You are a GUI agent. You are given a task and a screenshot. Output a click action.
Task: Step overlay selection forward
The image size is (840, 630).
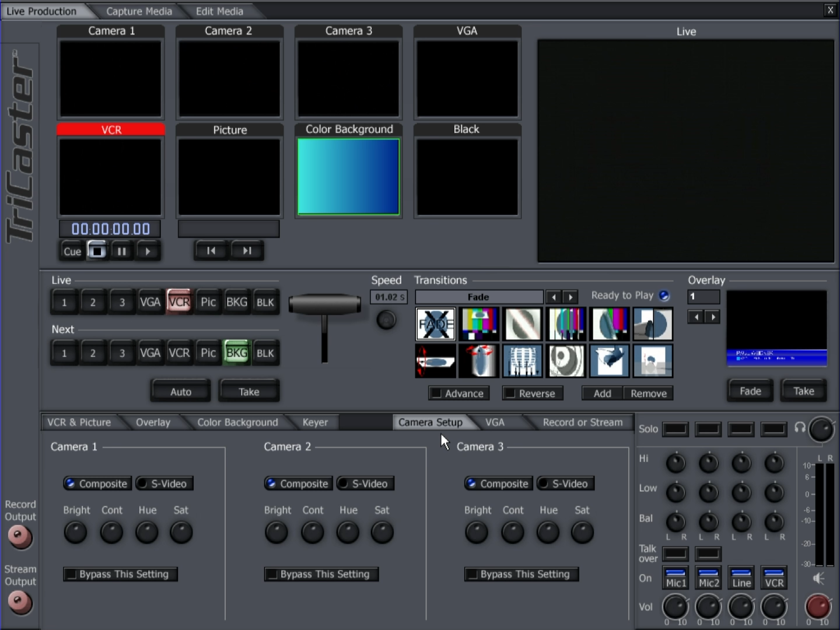[x=712, y=317]
